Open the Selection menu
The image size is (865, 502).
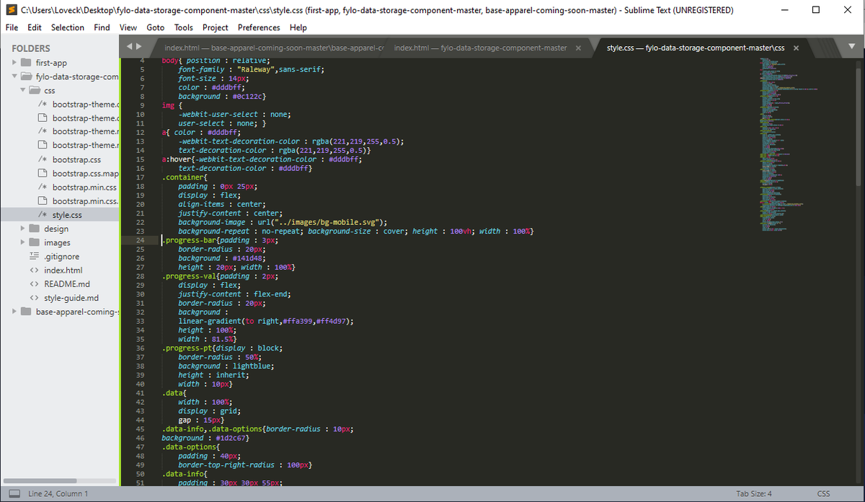(68, 27)
